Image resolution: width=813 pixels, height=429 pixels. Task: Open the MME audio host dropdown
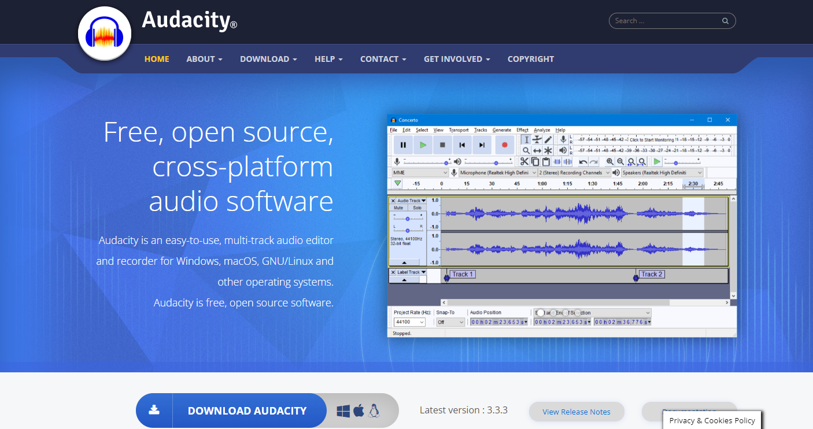pyautogui.click(x=420, y=173)
